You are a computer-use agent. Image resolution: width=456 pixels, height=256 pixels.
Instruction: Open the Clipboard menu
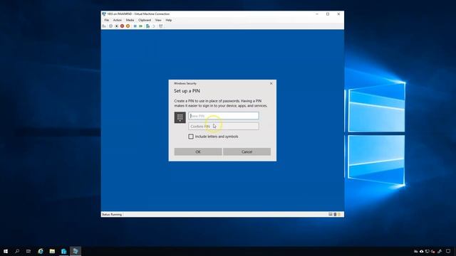145,20
